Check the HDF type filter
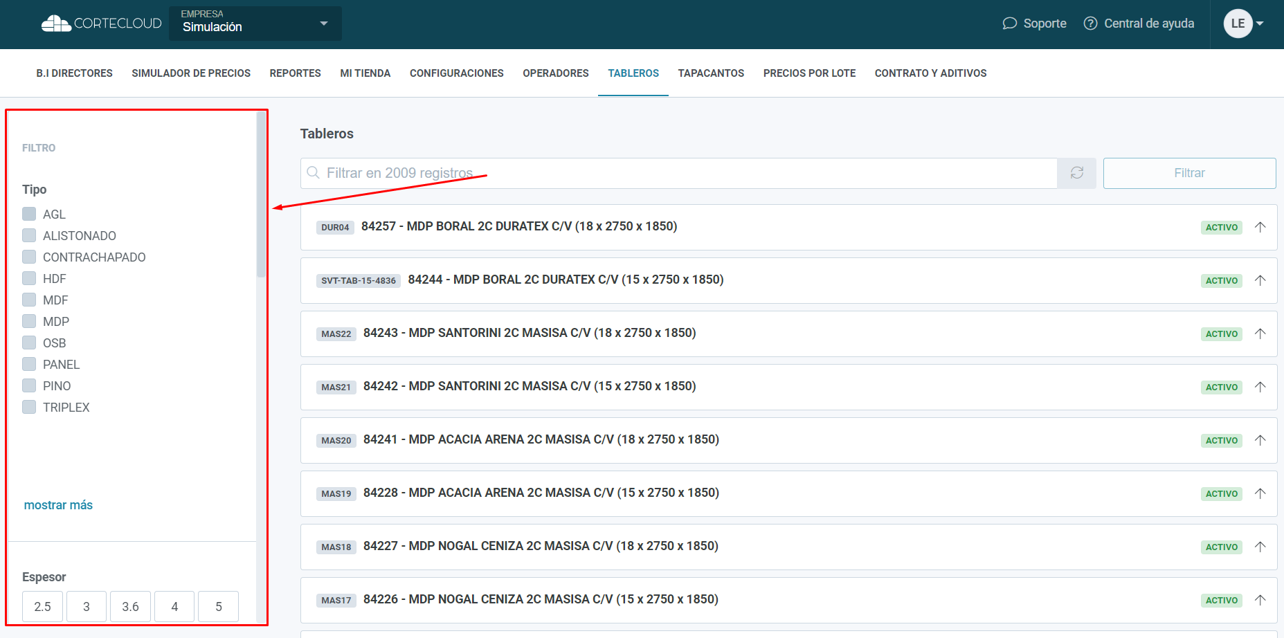 [29, 278]
